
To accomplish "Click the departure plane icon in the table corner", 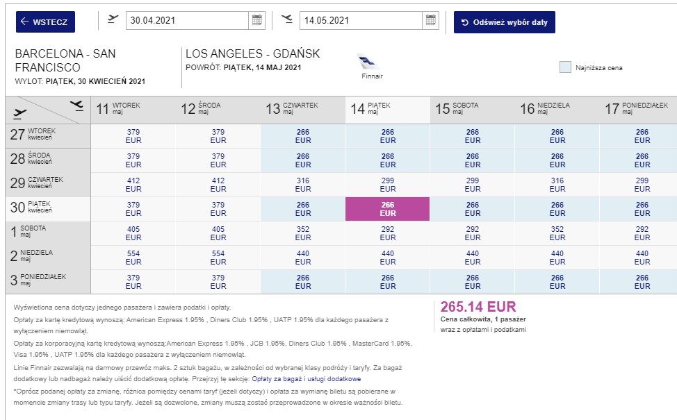I will pos(19,114).
